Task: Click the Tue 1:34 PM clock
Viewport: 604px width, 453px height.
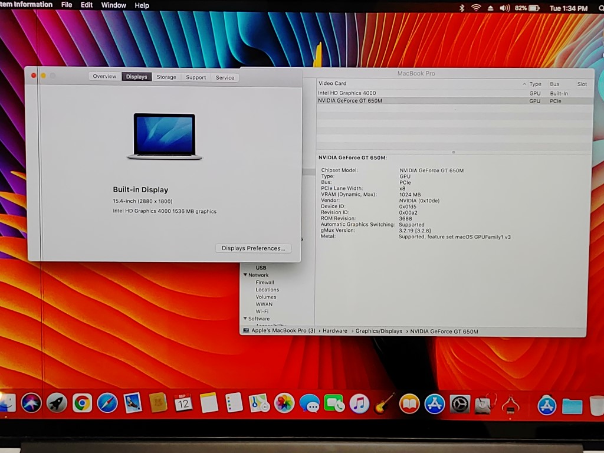Action: click(x=569, y=8)
